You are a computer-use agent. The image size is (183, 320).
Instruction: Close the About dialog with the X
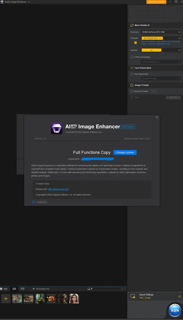pos(157,117)
